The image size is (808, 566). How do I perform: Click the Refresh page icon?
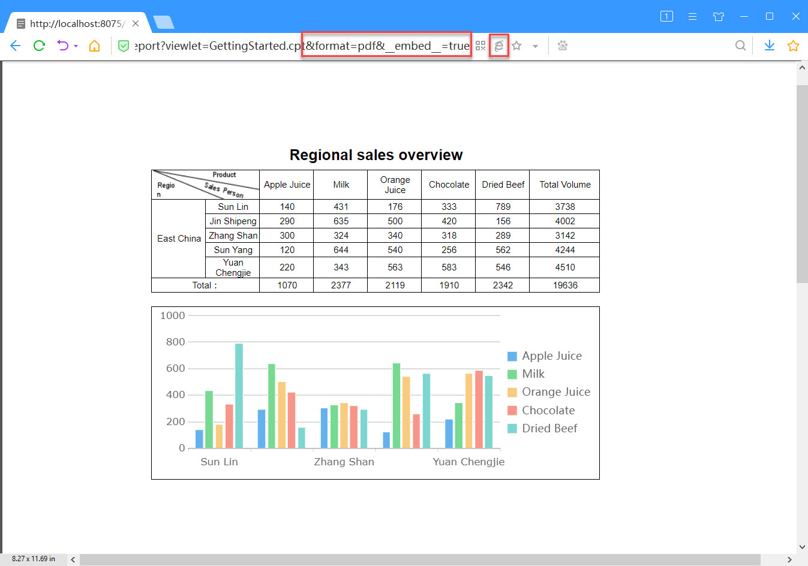tap(39, 46)
